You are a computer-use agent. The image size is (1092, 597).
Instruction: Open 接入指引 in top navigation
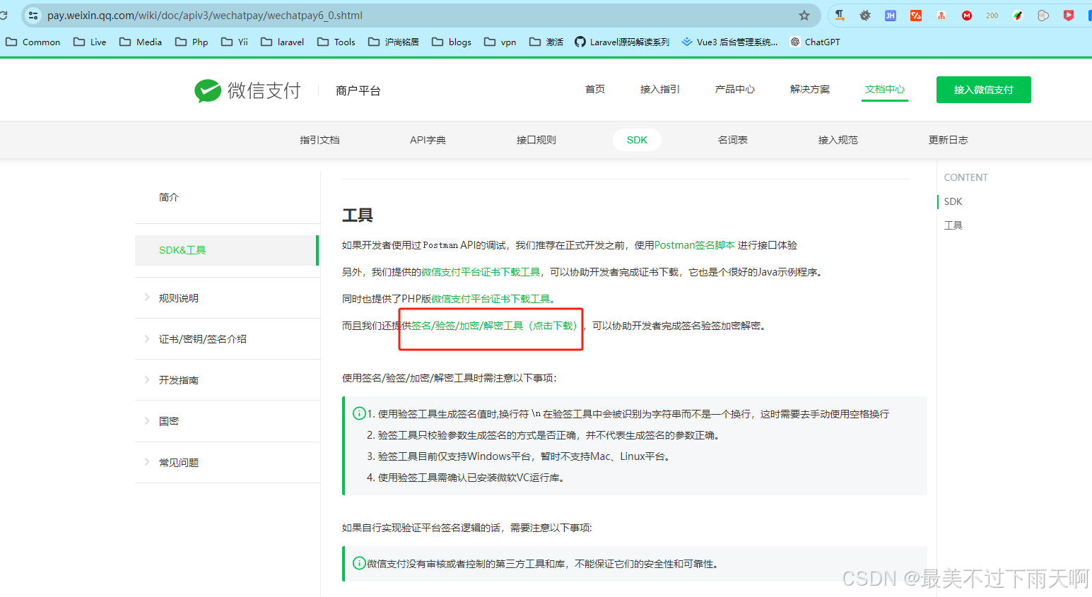click(x=660, y=89)
